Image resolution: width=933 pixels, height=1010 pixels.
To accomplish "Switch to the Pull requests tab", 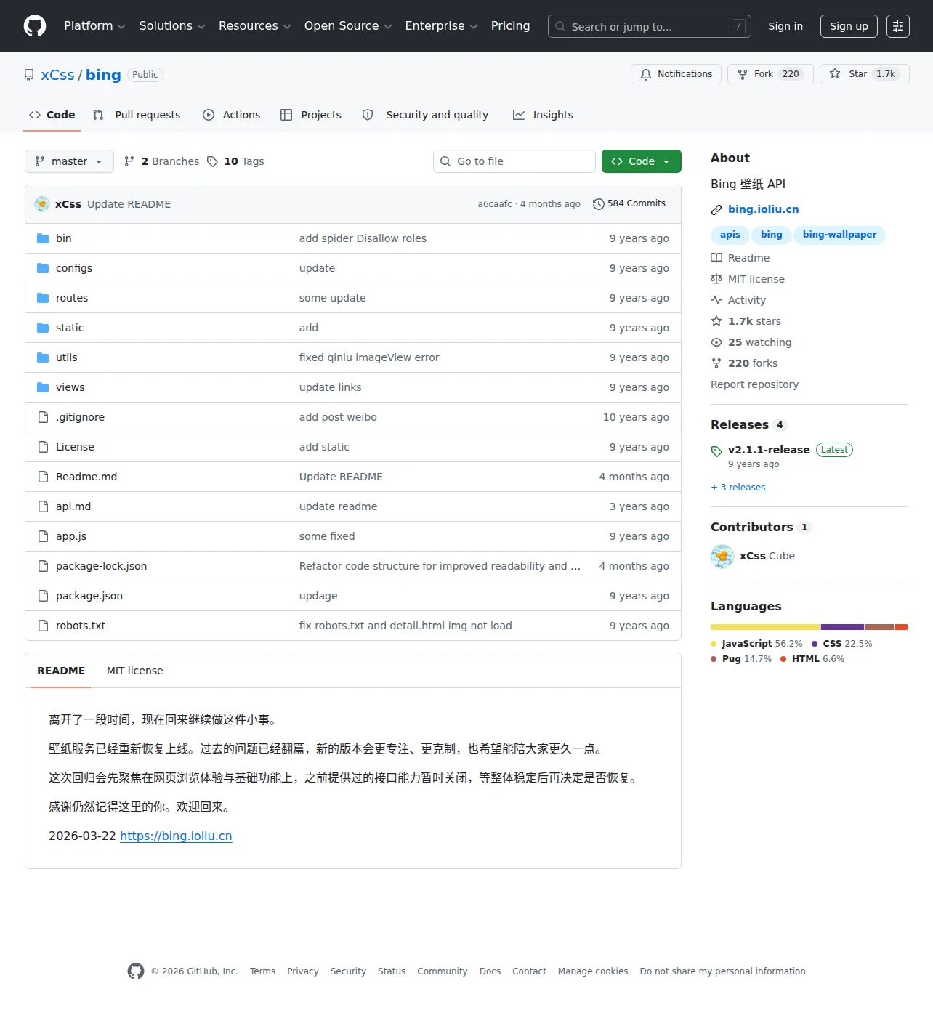I will click(x=137, y=115).
